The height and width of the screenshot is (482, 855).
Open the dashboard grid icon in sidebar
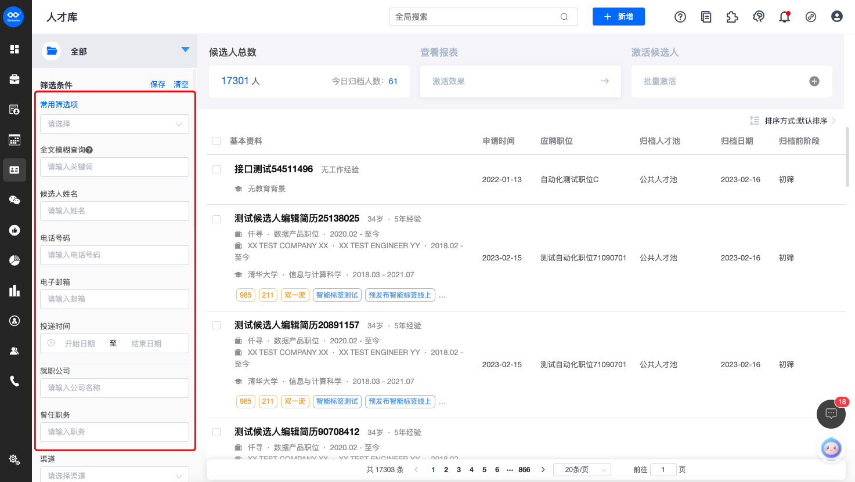pos(15,49)
